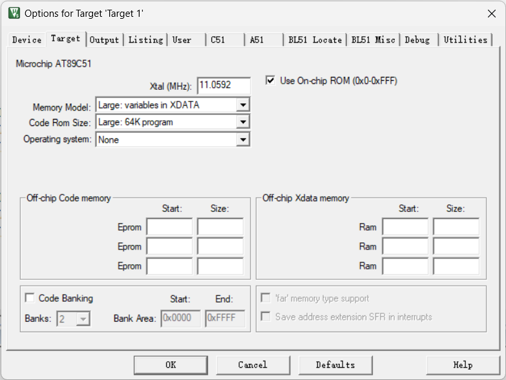Viewport: 506px width, 380px height.
Task: Click second Ram Size field
Action: coord(456,246)
